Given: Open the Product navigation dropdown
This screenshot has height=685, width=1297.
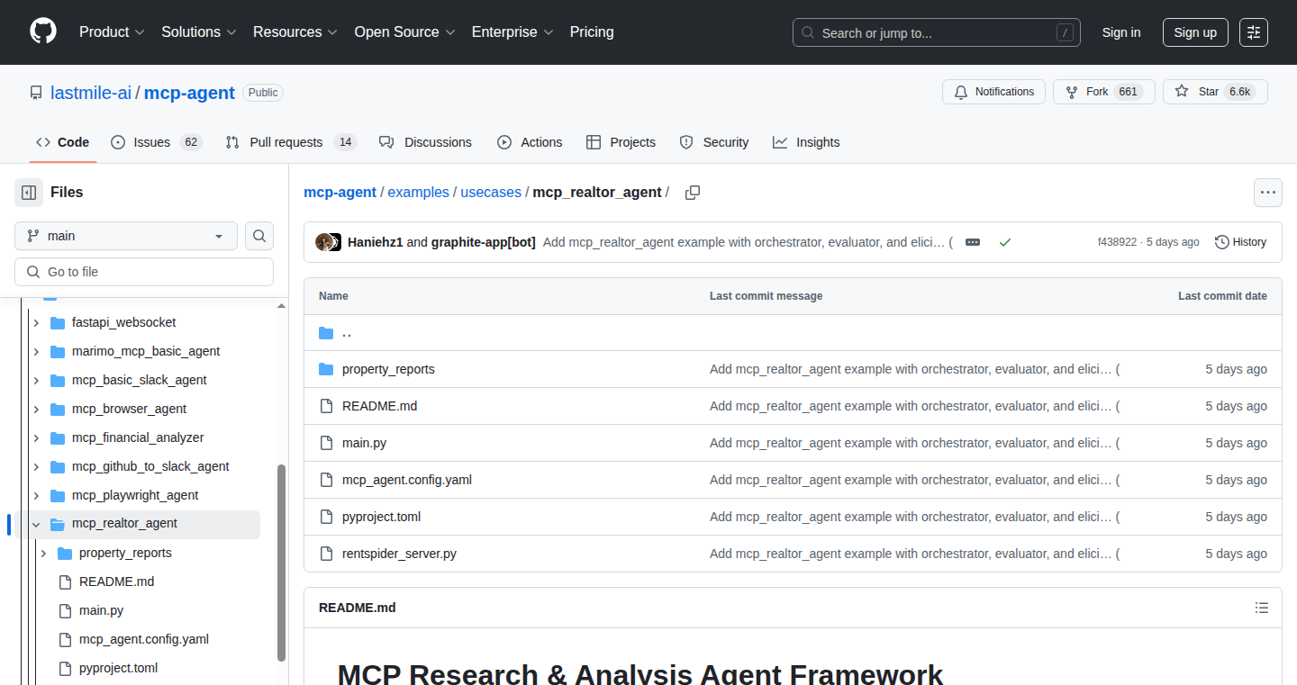Looking at the screenshot, I should coord(112,32).
